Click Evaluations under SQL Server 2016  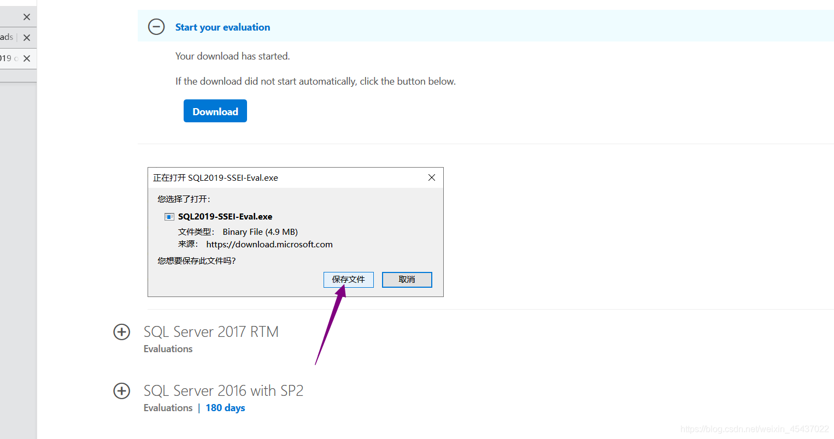(168, 408)
